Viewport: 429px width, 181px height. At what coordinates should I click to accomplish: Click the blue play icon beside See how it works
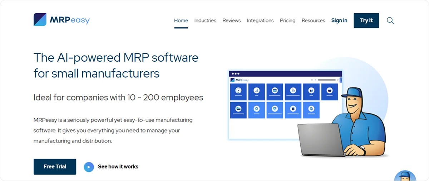[x=89, y=167]
